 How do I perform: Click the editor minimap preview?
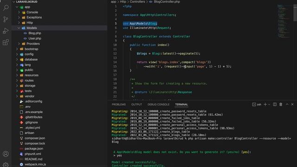[284, 21]
